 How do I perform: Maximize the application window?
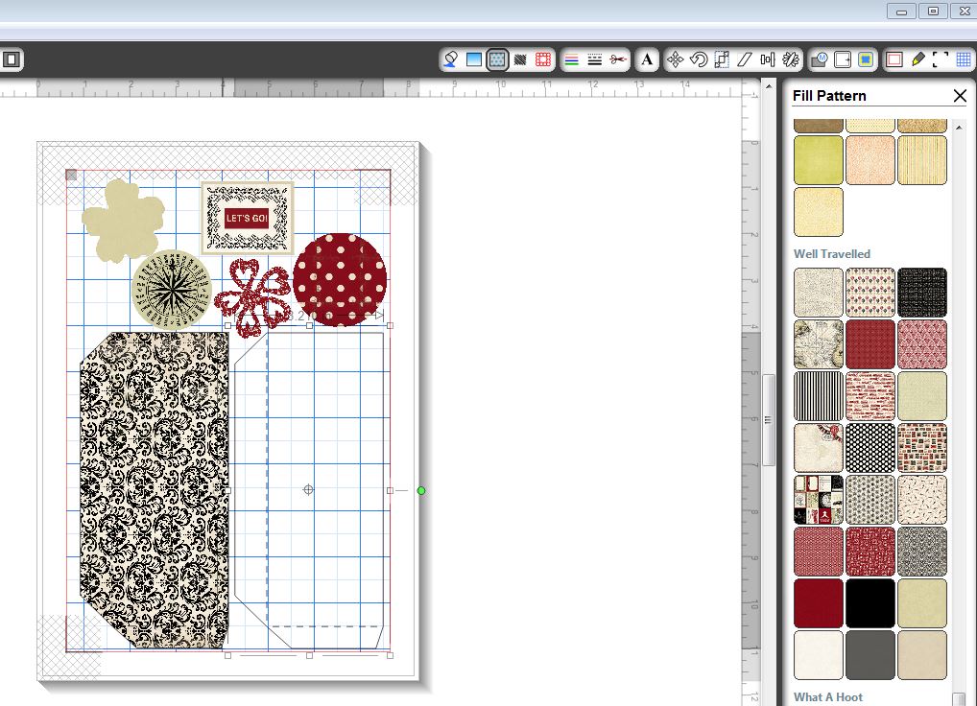[933, 11]
